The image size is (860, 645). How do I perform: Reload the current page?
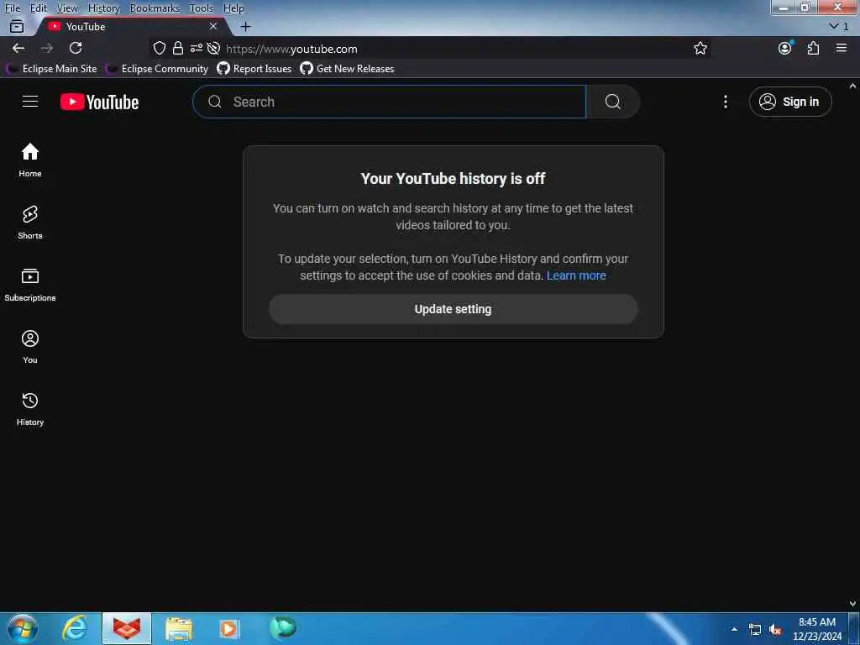[x=76, y=48]
